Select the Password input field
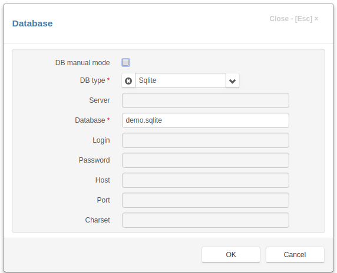The image size is (337, 273). point(206,160)
